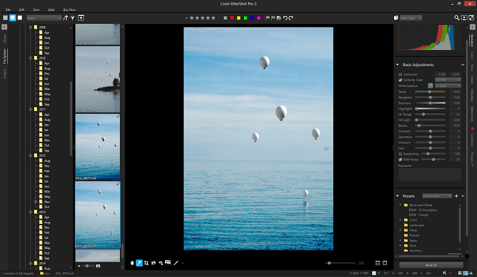This screenshot has height=277, width=477.
Task: Uncheck the Perfectly Clear checkbox
Action: pyautogui.click(x=400, y=79)
